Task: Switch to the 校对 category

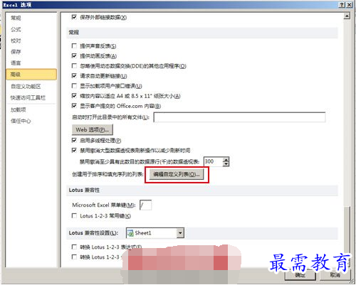Action: click(16, 41)
